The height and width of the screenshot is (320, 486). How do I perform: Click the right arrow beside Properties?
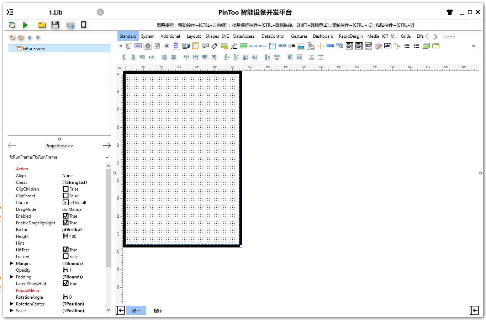point(107,145)
